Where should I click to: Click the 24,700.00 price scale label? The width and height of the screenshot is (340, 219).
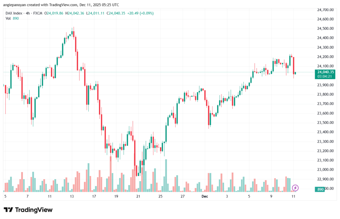pyautogui.click(x=325, y=10)
